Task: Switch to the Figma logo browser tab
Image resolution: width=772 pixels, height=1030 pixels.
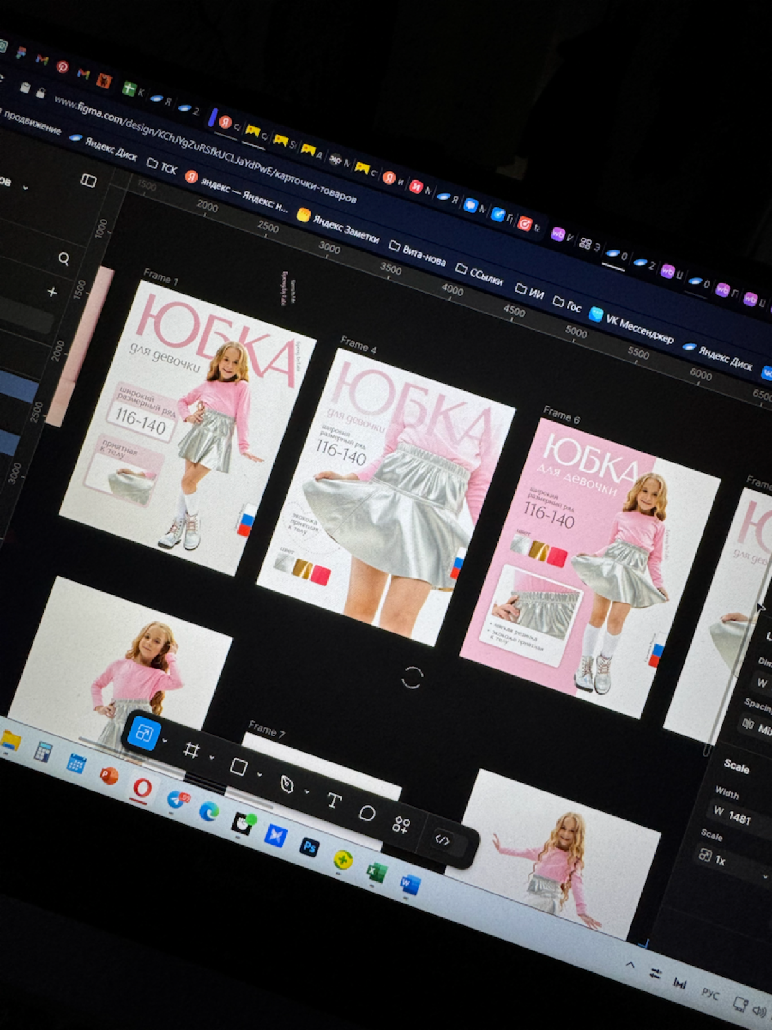Action: 21,53
